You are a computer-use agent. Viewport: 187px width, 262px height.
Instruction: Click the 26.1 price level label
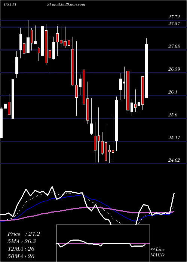tap(173, 92)
